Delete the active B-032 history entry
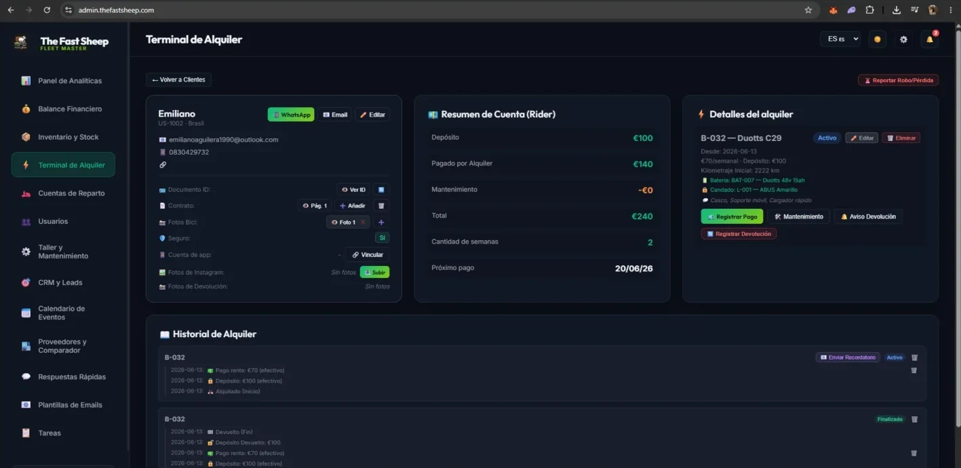The height and width of the screenshot is (468, 961). click(914, 357)
